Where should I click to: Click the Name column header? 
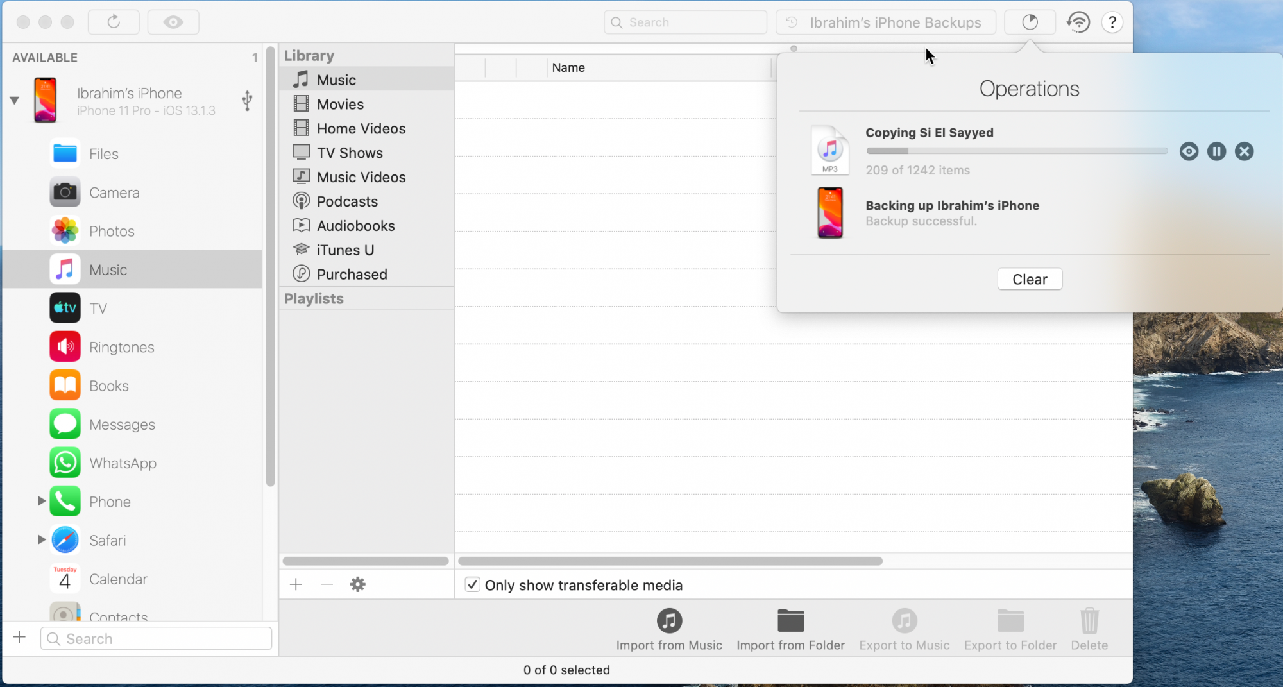click(x=659, y=67)
